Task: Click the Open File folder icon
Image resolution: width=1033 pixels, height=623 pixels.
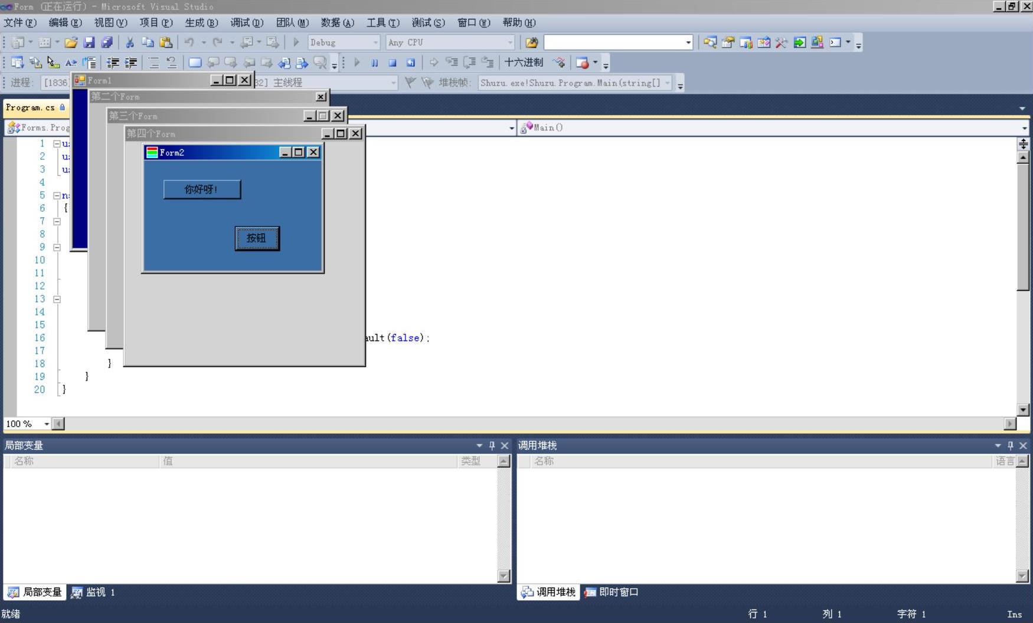Action: coord(71,42)
